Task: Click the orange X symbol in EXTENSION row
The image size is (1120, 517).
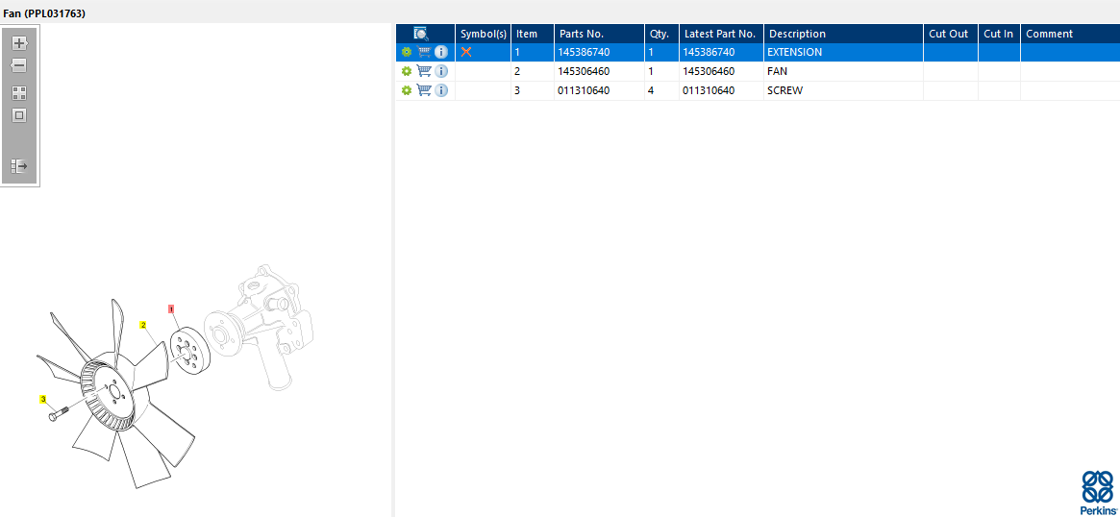Action: [465, 52]
